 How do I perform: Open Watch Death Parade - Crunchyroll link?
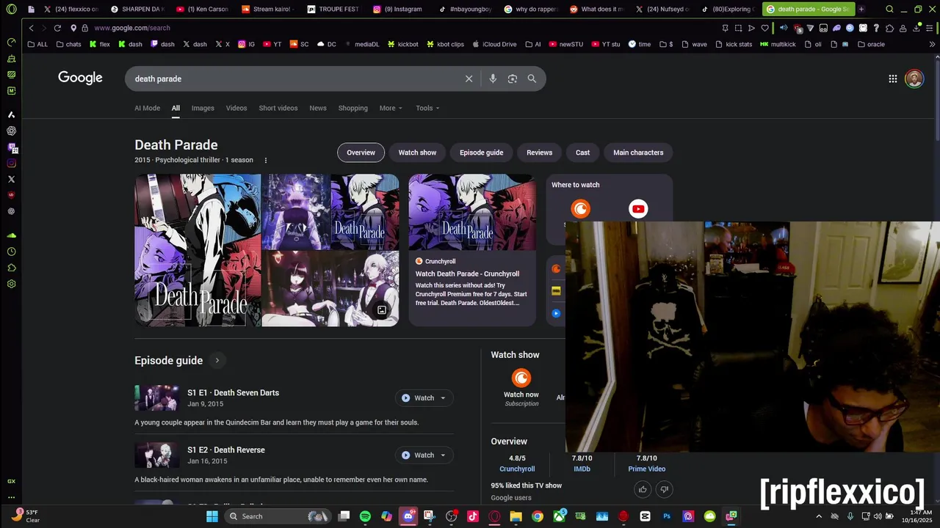467,274
